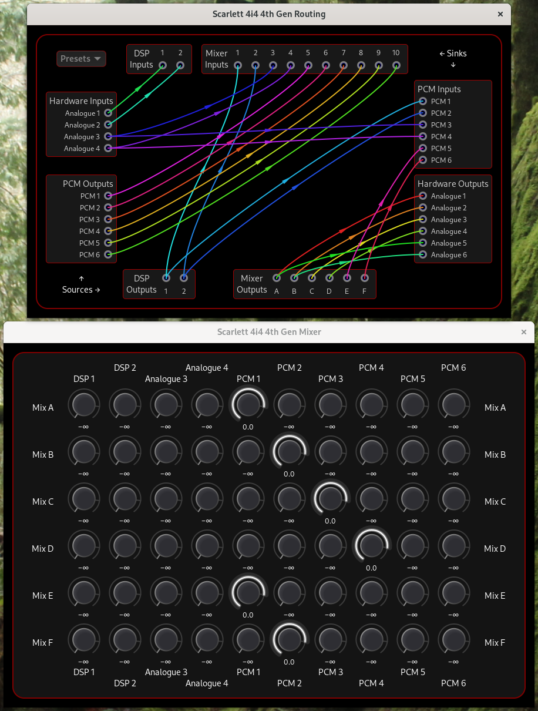Screen dimensions: 538x711
Task: Select DSP Inputs port 2
Action: 180,65
